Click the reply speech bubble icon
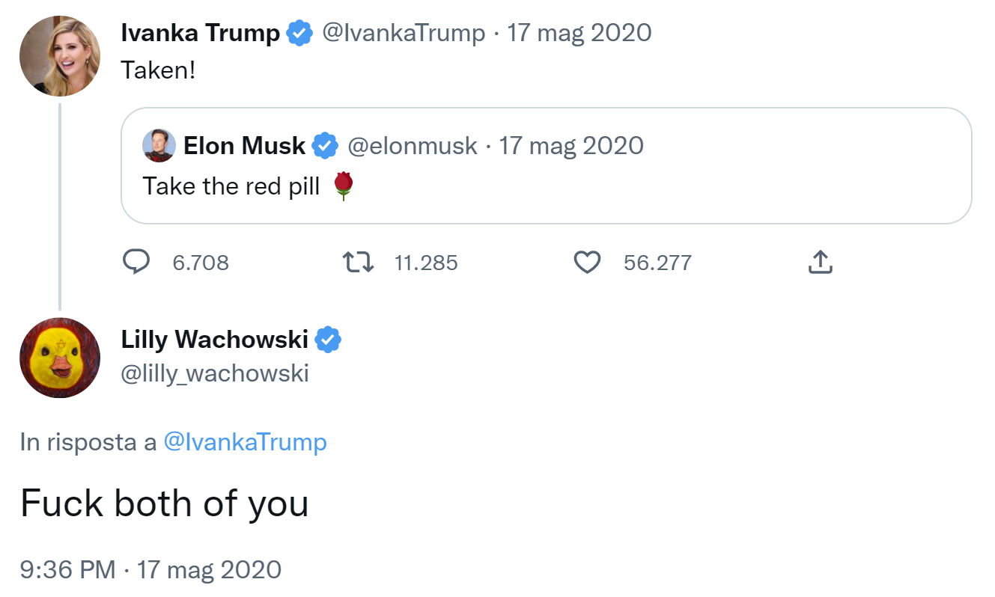The width and height of the screenshot is (995, 597). (x=136, y=262)
